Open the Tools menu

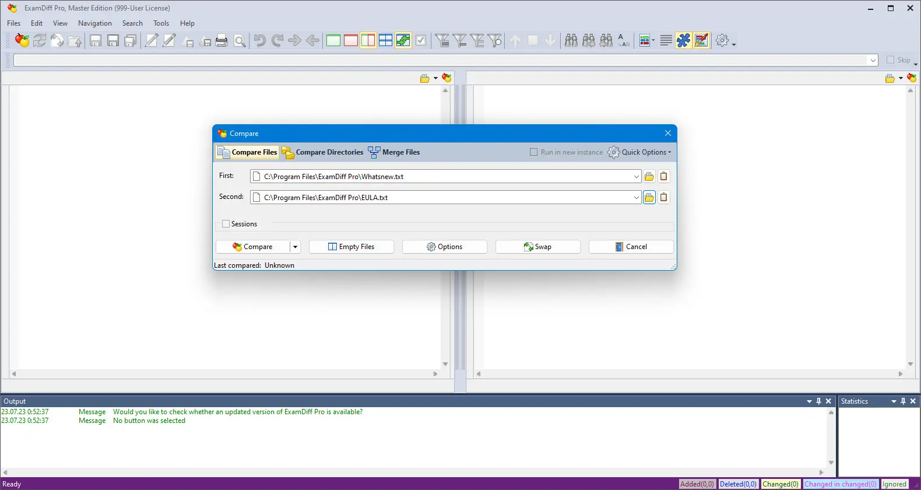click(161, 23)
